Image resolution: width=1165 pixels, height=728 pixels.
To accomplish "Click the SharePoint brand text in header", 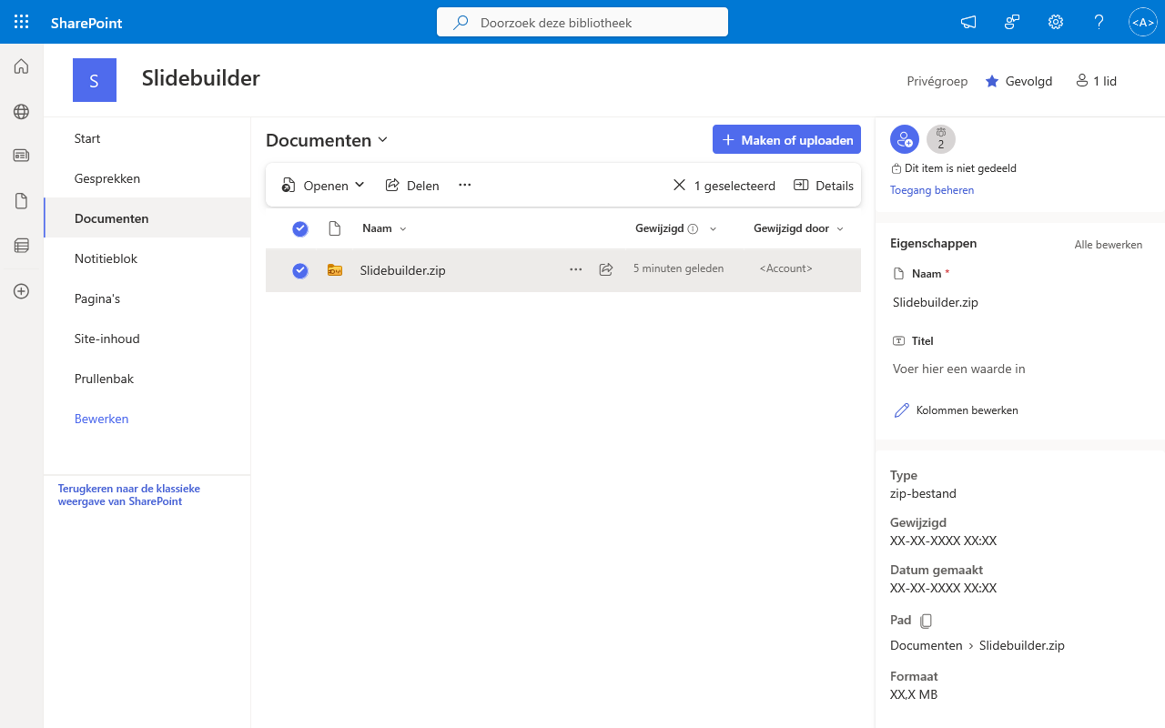I will point(86,23).
